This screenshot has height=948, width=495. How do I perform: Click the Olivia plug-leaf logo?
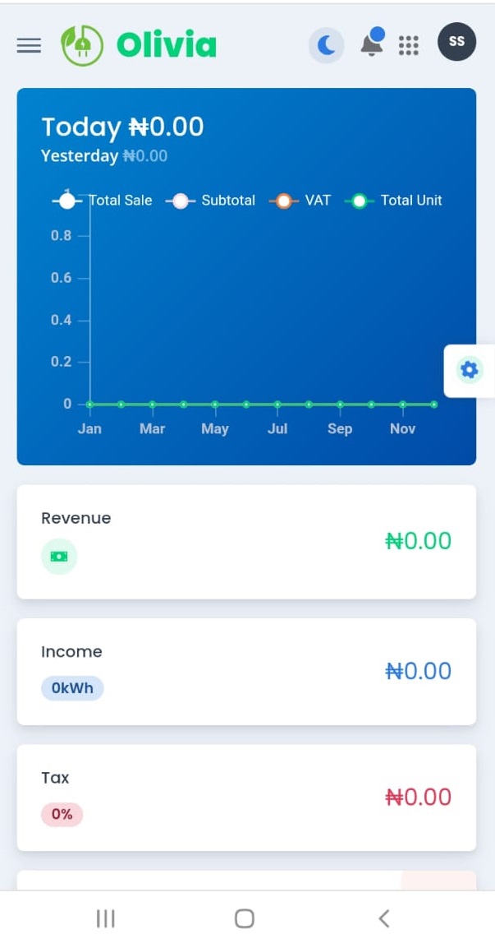pos(82,45)
